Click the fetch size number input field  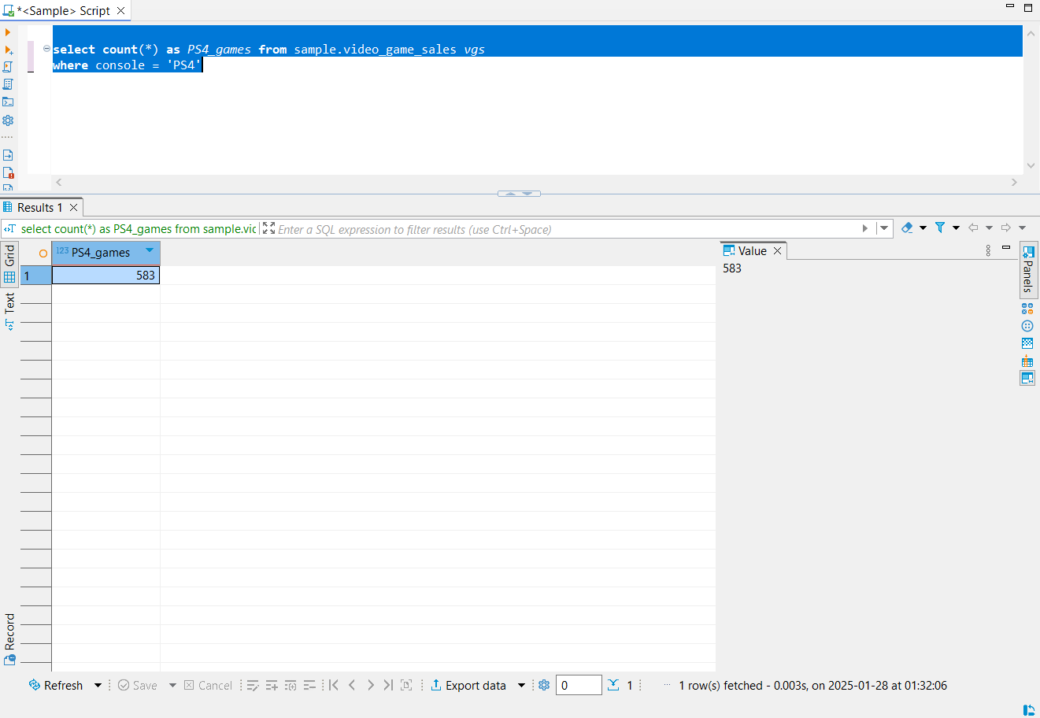pos(579,685)
